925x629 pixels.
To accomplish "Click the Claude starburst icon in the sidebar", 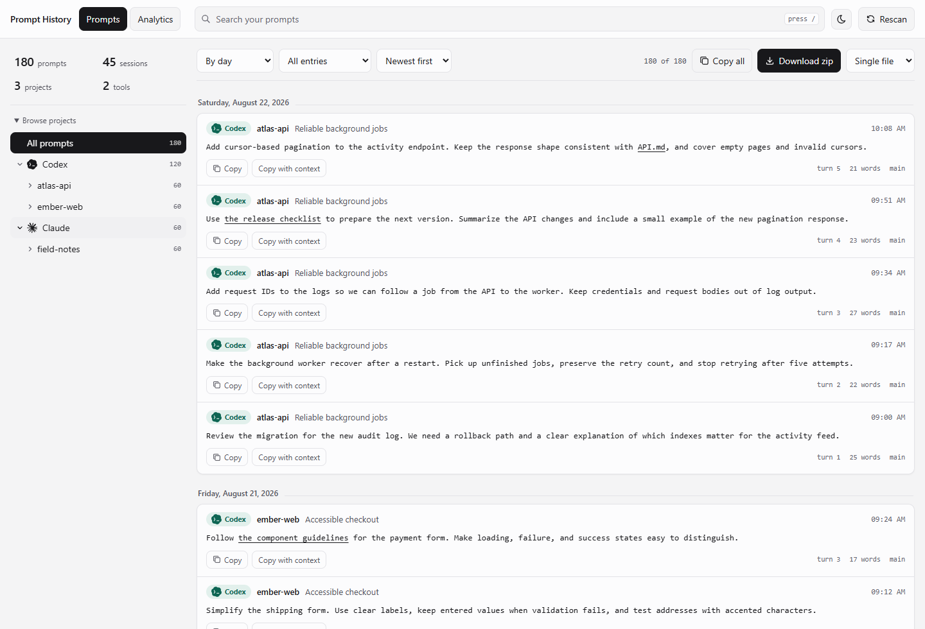I will (32, 228).
